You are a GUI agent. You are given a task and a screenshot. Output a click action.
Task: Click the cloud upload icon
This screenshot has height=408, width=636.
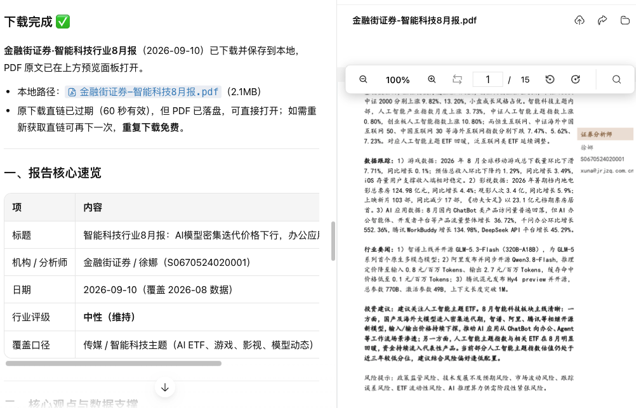click(x=580, y=20)
